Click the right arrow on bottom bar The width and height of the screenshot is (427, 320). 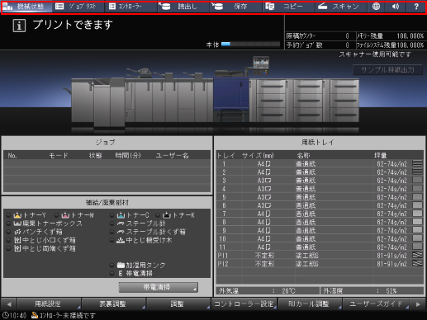pyautogui.click(x=418, y=304)
